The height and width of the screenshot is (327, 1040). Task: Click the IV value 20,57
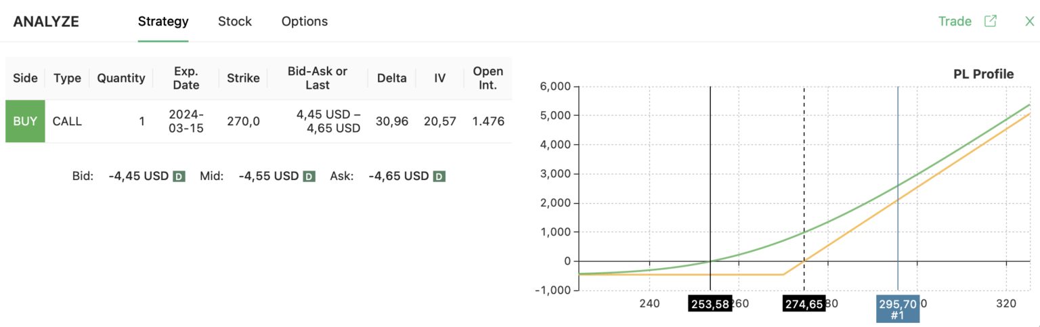click(439, 121)
